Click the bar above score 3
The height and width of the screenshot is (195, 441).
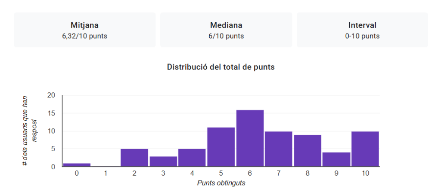point(163,161)
